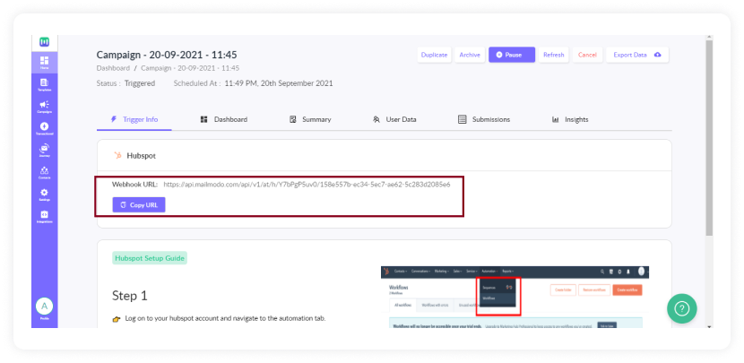Open the Submissions tab
Viewport: 744px width, 363px height.
point(484,119)
